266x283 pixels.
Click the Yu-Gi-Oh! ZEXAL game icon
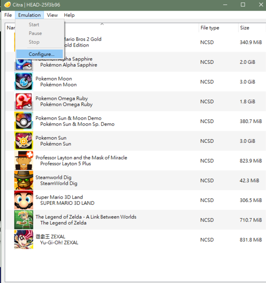pyautogui.click(x=24, y=240)
